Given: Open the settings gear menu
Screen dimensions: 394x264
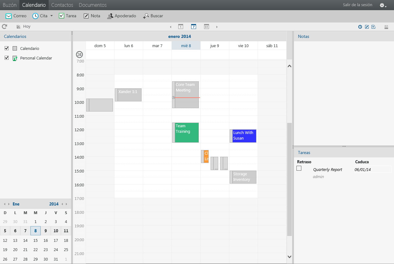Looking at the screenshot, I should pos(382,5).
